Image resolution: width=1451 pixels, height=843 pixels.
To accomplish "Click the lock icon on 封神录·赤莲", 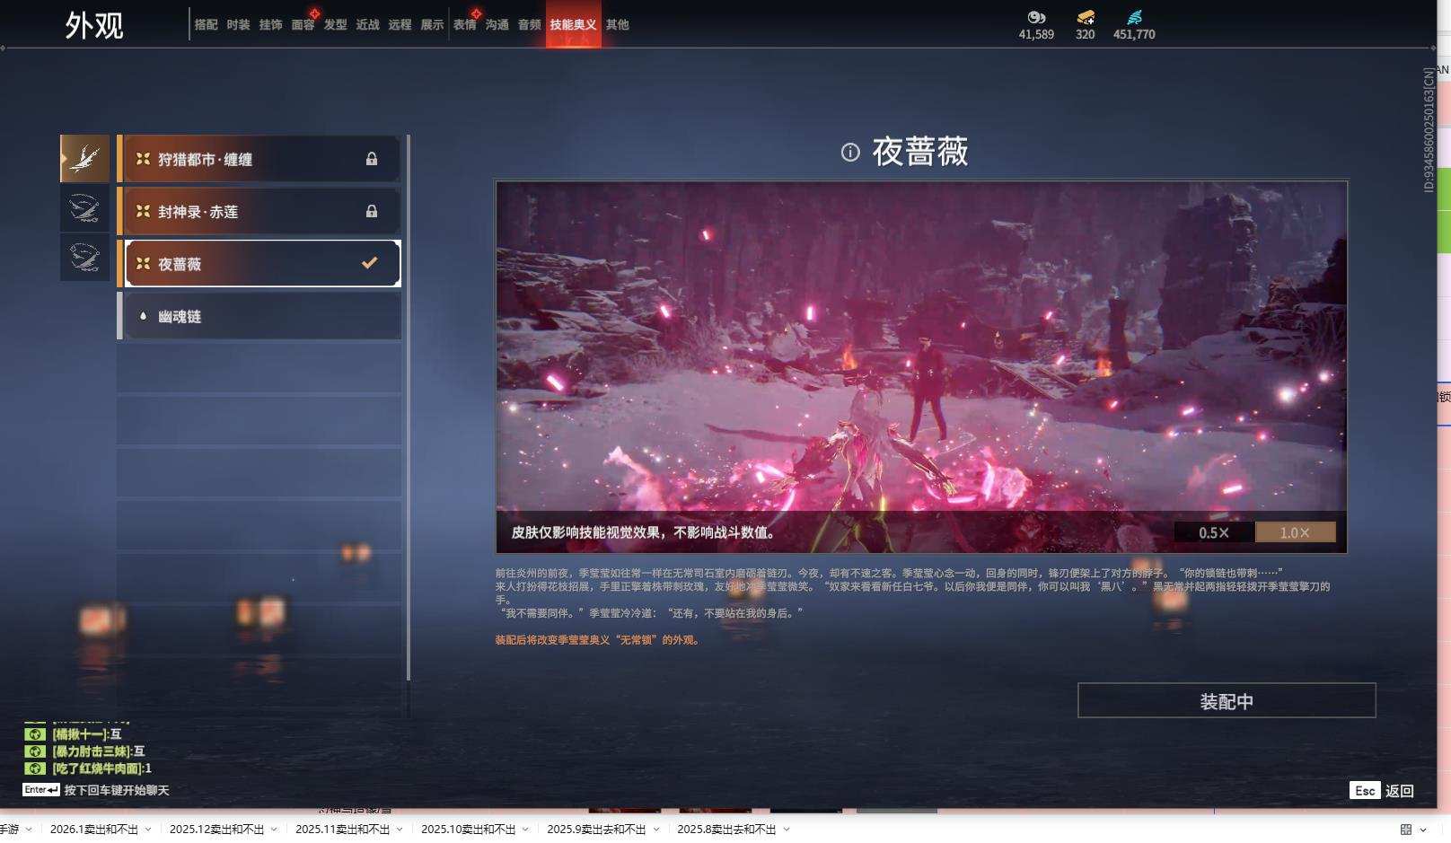I will pyautogui.click(x=370, y=211).
